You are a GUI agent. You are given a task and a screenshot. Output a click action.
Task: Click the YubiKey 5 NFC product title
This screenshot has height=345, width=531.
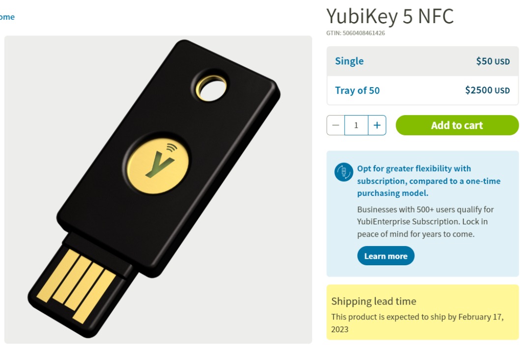pos(390,16)
